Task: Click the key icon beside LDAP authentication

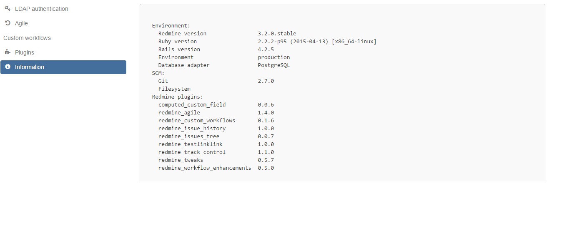Action: [x=8, y=9]
